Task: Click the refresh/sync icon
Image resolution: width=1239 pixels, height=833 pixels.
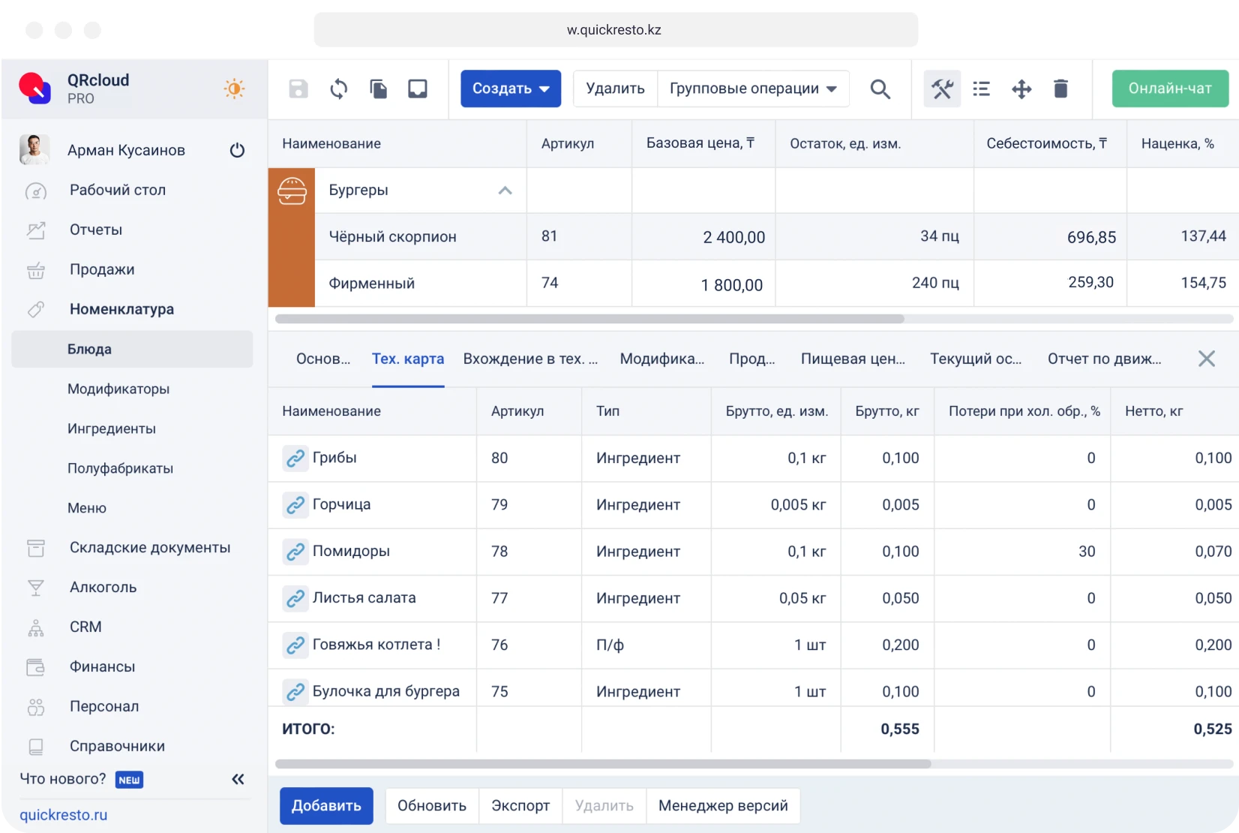Action: pyautogui.click(x=337, y=89)
